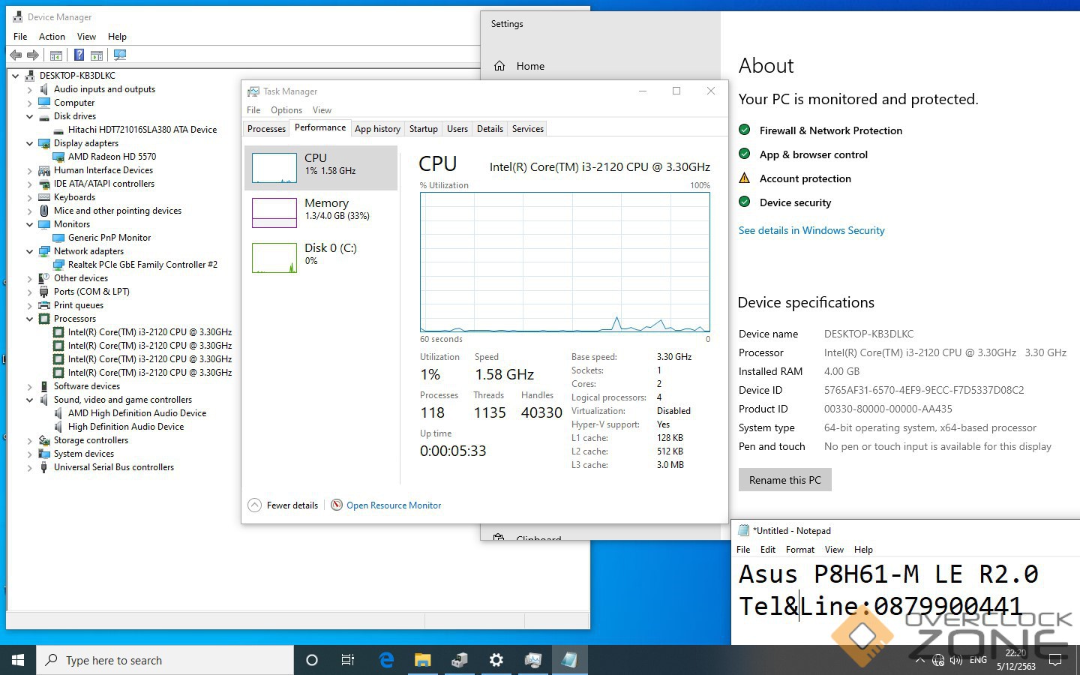Collapse the Processors tree node

coord(30,319)
